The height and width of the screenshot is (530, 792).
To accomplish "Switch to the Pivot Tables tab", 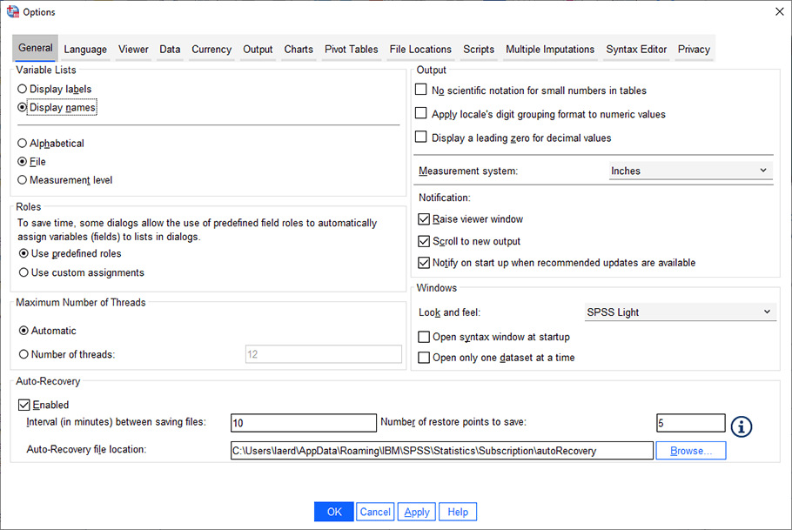I will [351, 50].
